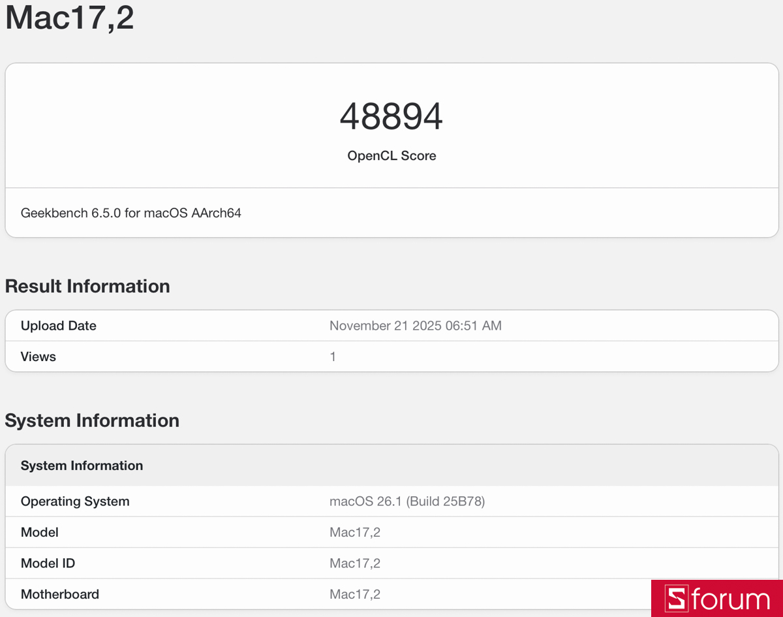The height and width of the screenshot is (617, 783).
Task: Click the OpenCL Score label
Action: pos(391,156)
